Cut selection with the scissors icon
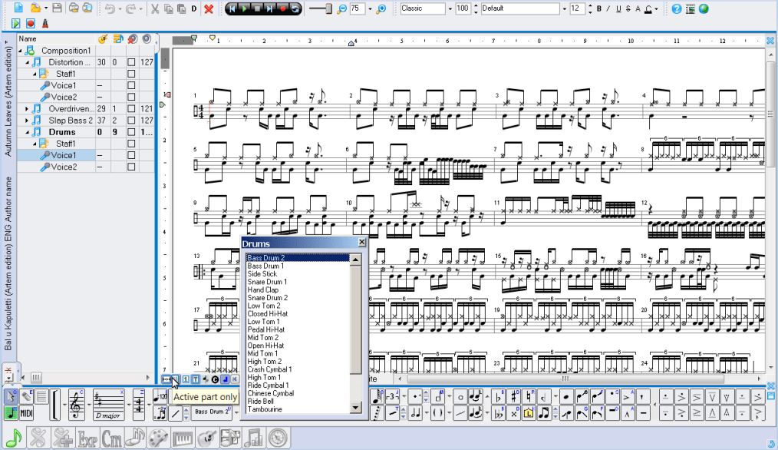Viewport: 778px width, 450px height. click(x=155, y=8)
